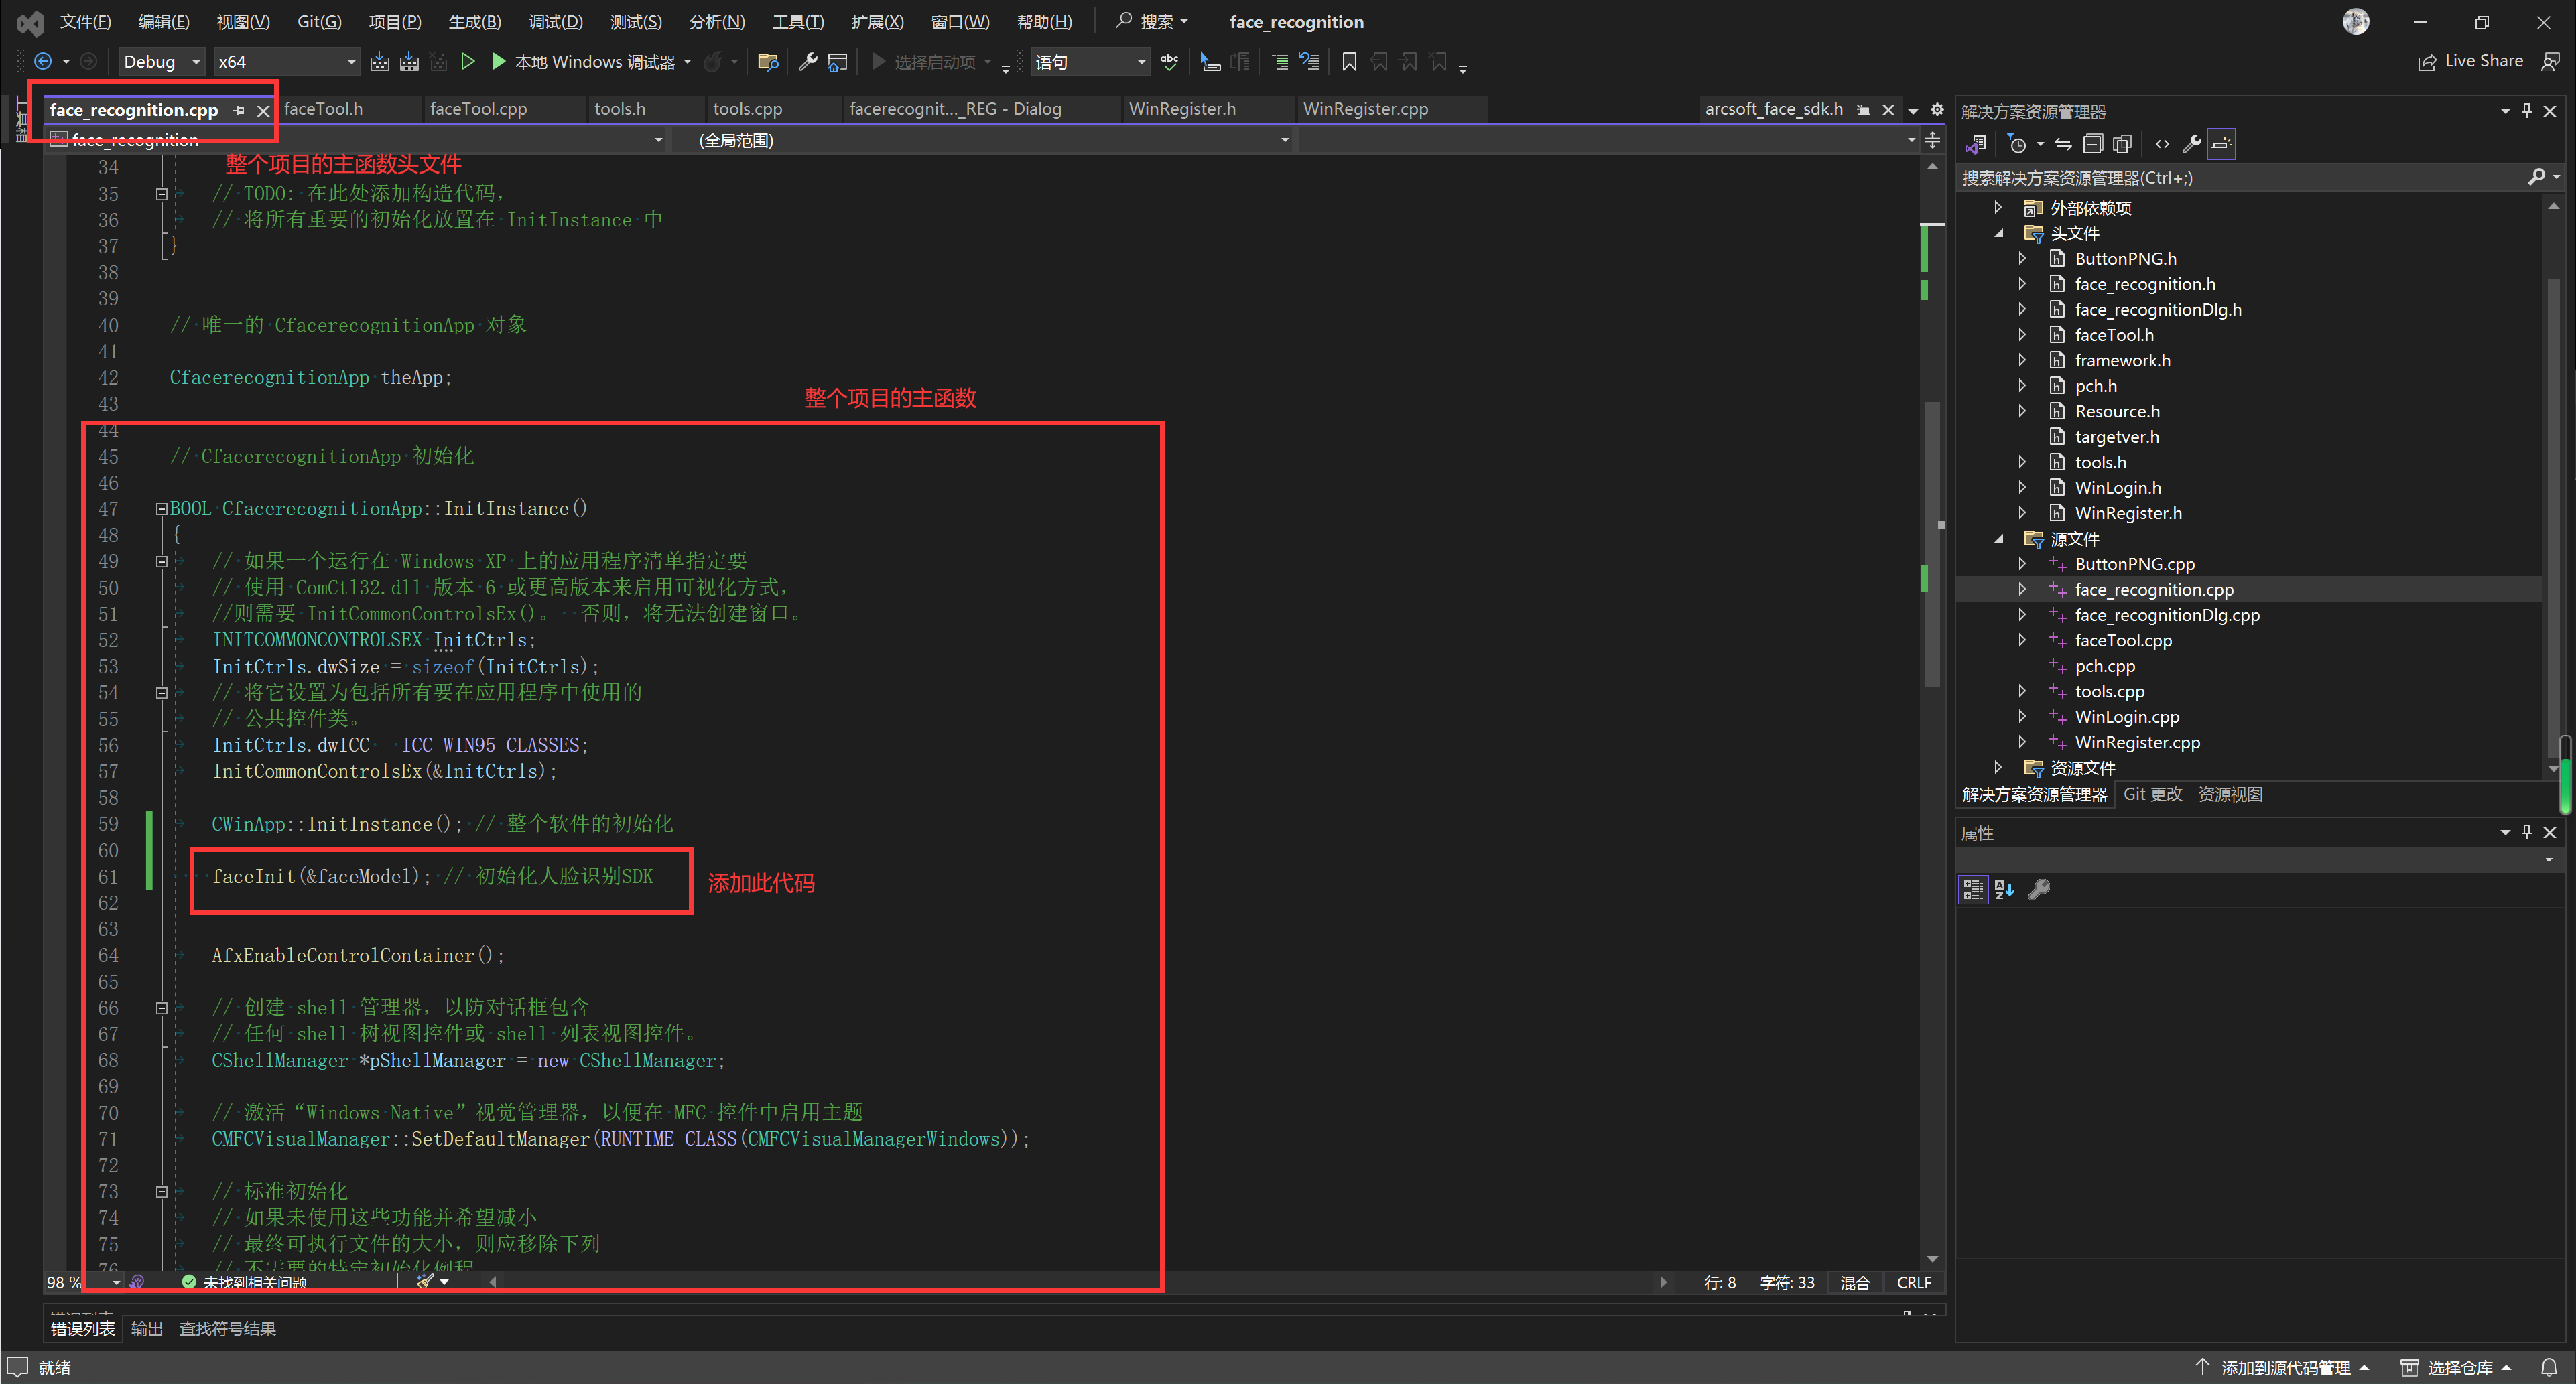Switch to the faceTool.cpp tab

coord(478,109)
